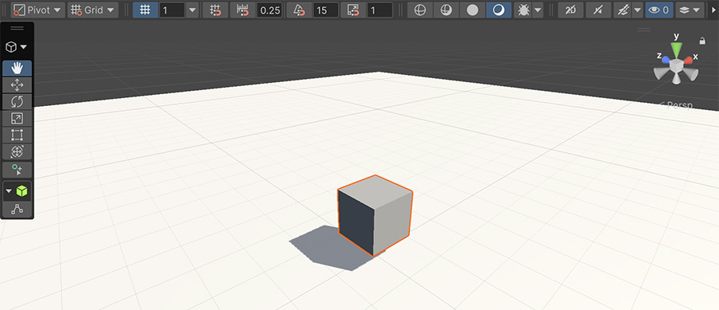Click the rotation snap angle icon
Screen dimensions: 719x310
pyautogui.click(x=299, y=10)
